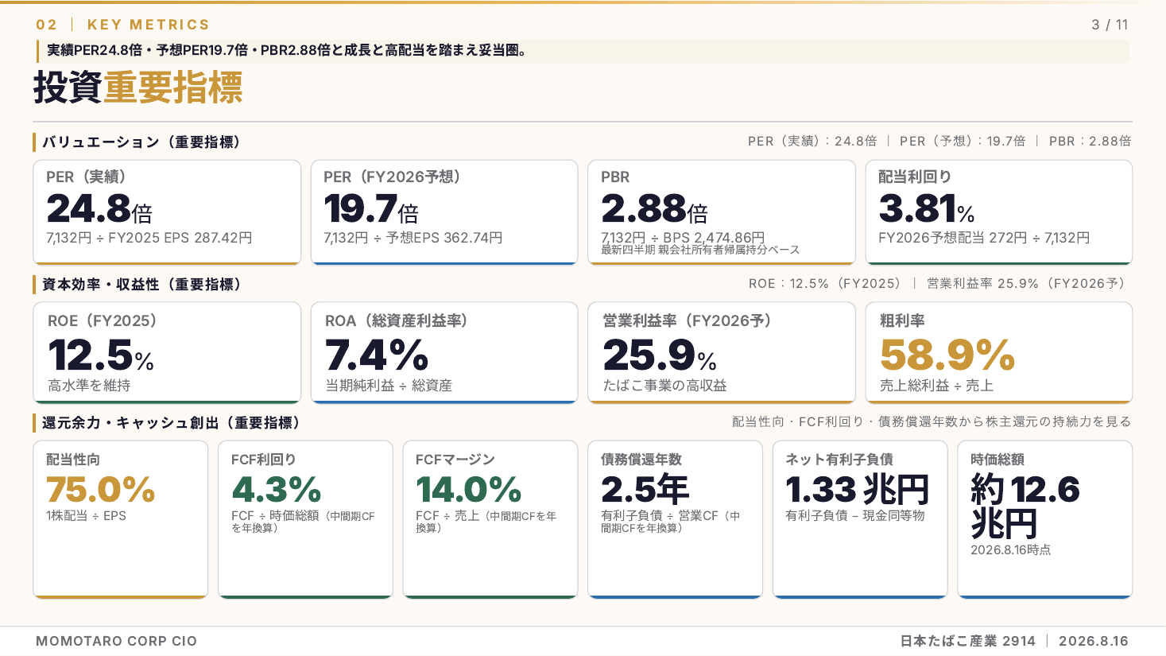Click the slide number '3 / 11'
The height and width of the screenshot is (656, 1166).
click(x=1110, y=25)
